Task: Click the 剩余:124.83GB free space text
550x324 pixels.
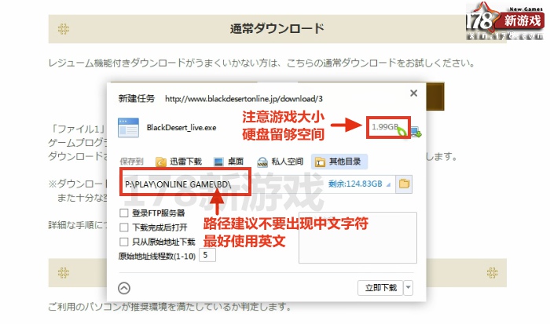Action: 355,184
